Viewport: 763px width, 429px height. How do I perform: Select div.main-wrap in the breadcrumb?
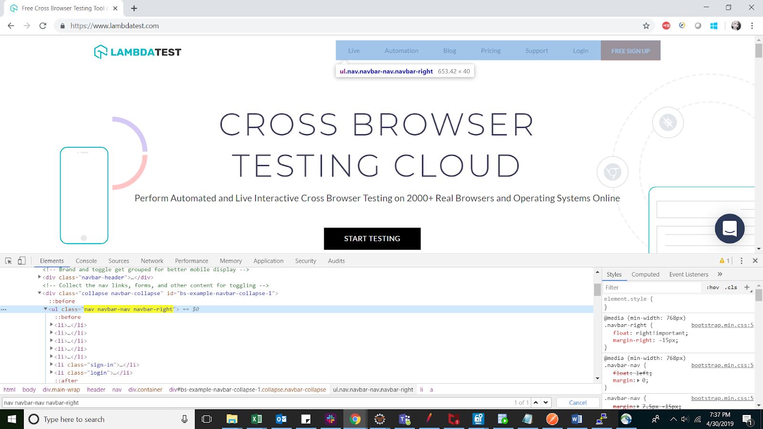[x=62, y=389]
